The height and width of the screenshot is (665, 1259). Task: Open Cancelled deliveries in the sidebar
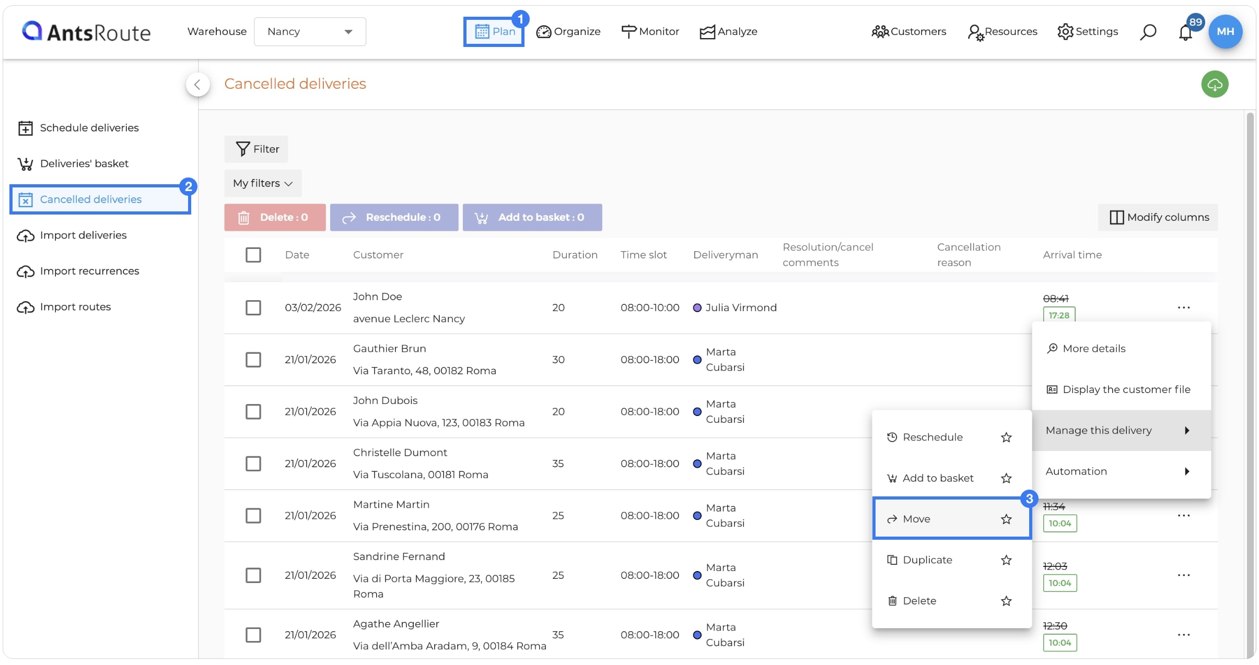tap(100, 199)
